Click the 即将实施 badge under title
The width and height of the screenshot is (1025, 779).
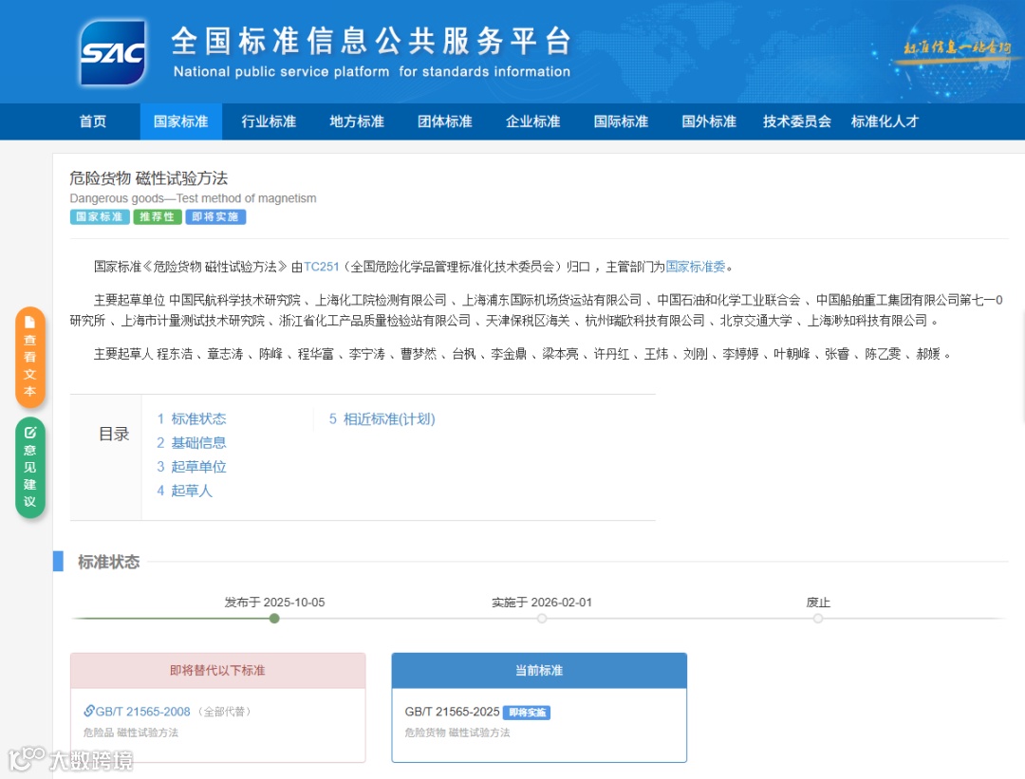click(x=215, y=217)
